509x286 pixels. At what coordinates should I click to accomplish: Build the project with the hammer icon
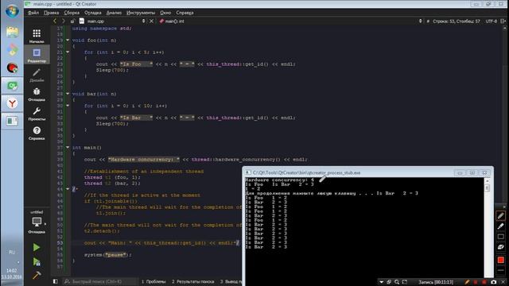(x=37, y=276)
